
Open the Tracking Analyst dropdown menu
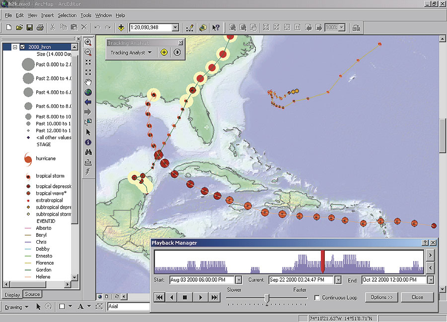[131, 53]
